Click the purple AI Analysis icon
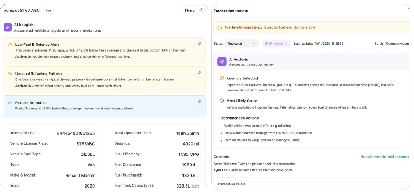414x192 pixels. (222, 61)
